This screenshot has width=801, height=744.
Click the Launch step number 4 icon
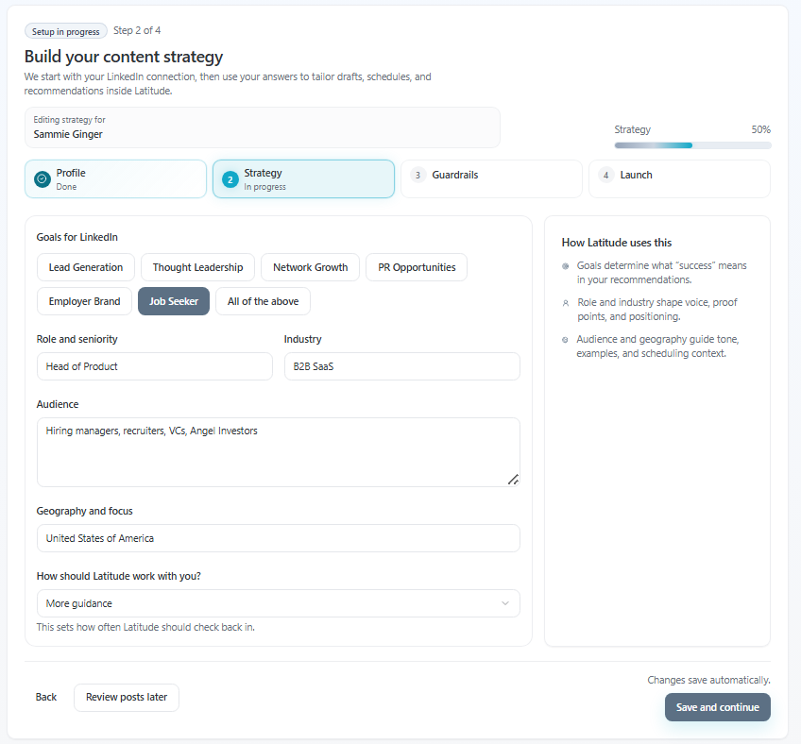(606, 176)
